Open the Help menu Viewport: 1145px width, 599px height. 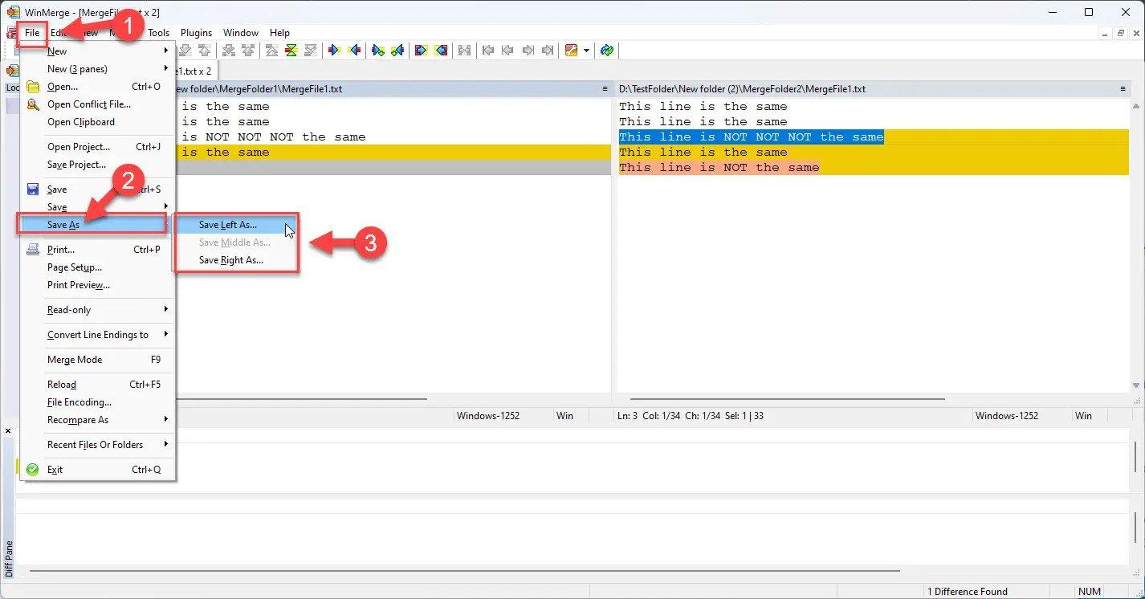pos(279,33)
